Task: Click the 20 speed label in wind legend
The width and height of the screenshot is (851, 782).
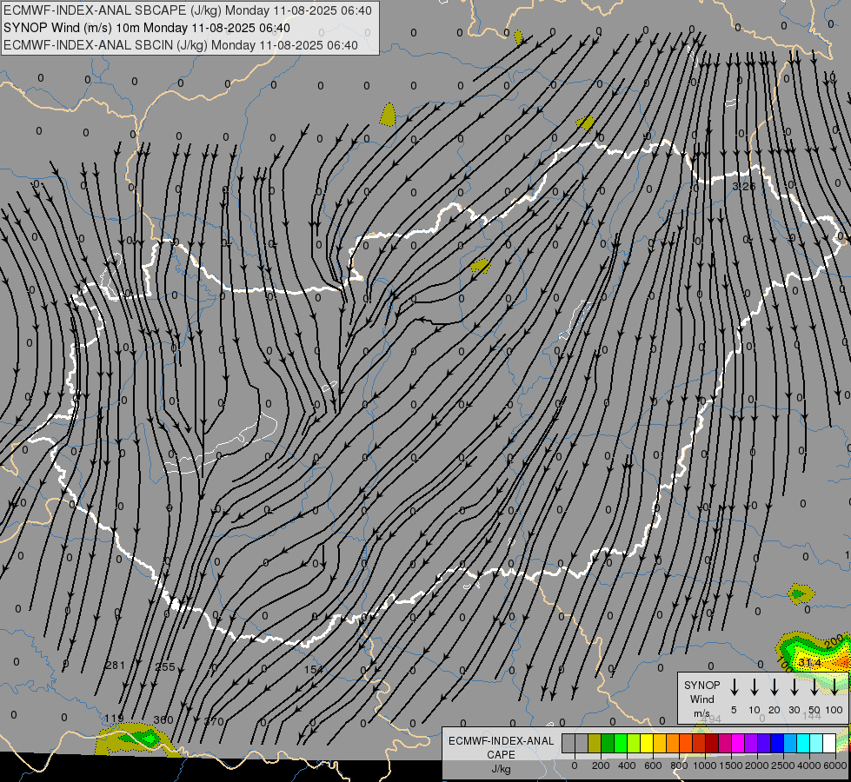Action: coord(774,710)
